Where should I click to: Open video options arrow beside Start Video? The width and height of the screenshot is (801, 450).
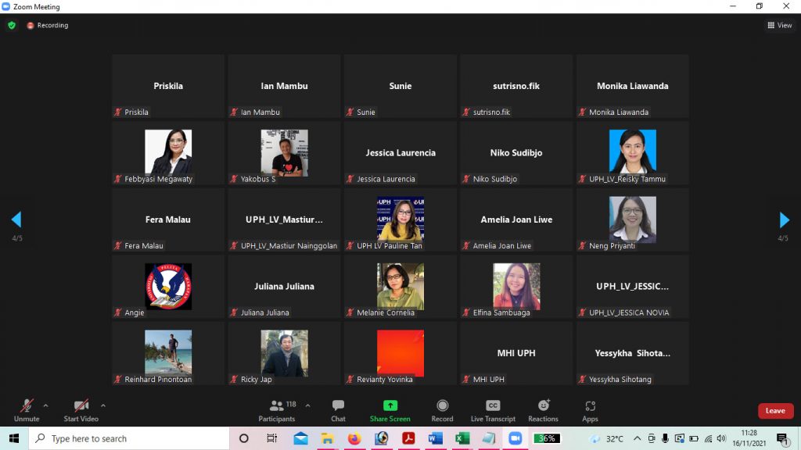(103, 405)
